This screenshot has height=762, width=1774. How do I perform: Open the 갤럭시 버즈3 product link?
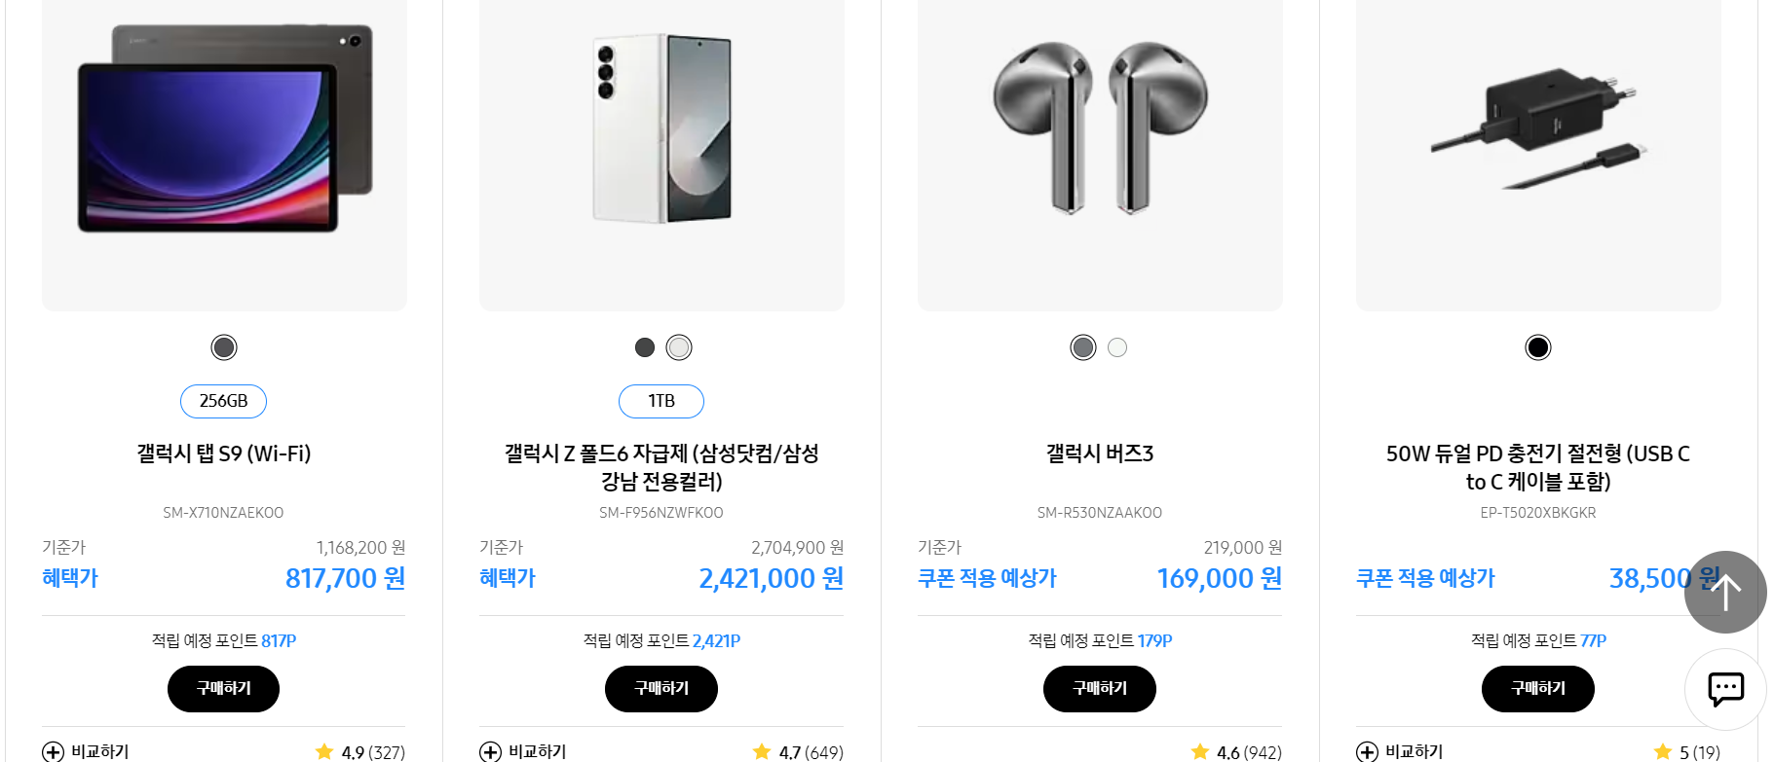[x=1100, y=454]
